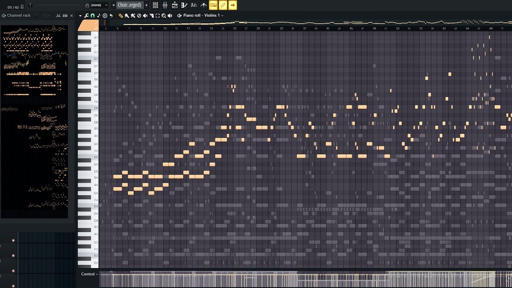Click the stepped blocks icon left of 3.2

tap(184, 5)
